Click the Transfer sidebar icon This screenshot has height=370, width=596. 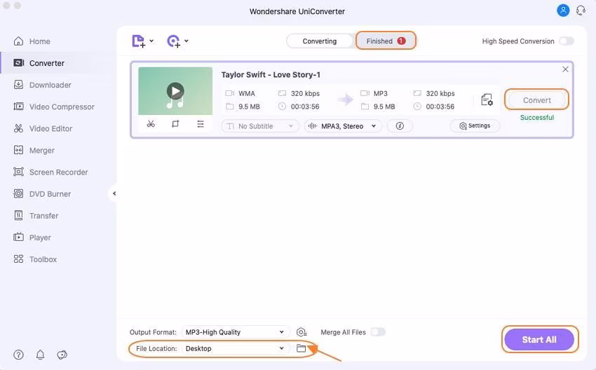(x=18, y=215)
